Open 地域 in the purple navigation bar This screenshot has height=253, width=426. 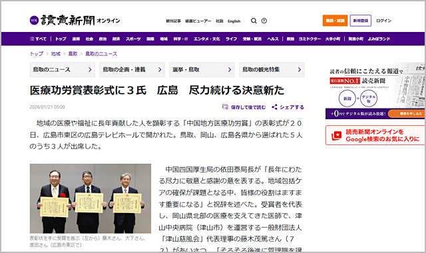tap(164, 39)
